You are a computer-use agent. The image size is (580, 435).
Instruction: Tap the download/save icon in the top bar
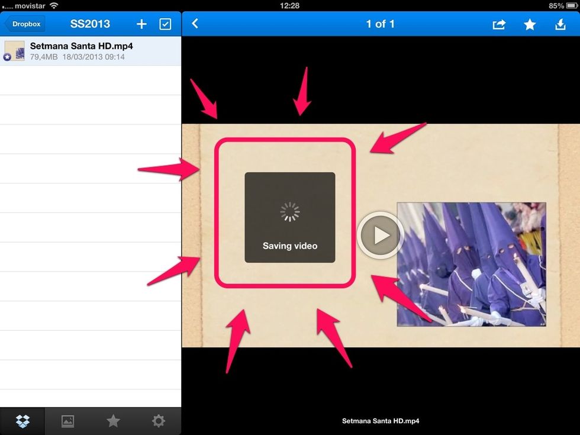(x=560, y=24)
